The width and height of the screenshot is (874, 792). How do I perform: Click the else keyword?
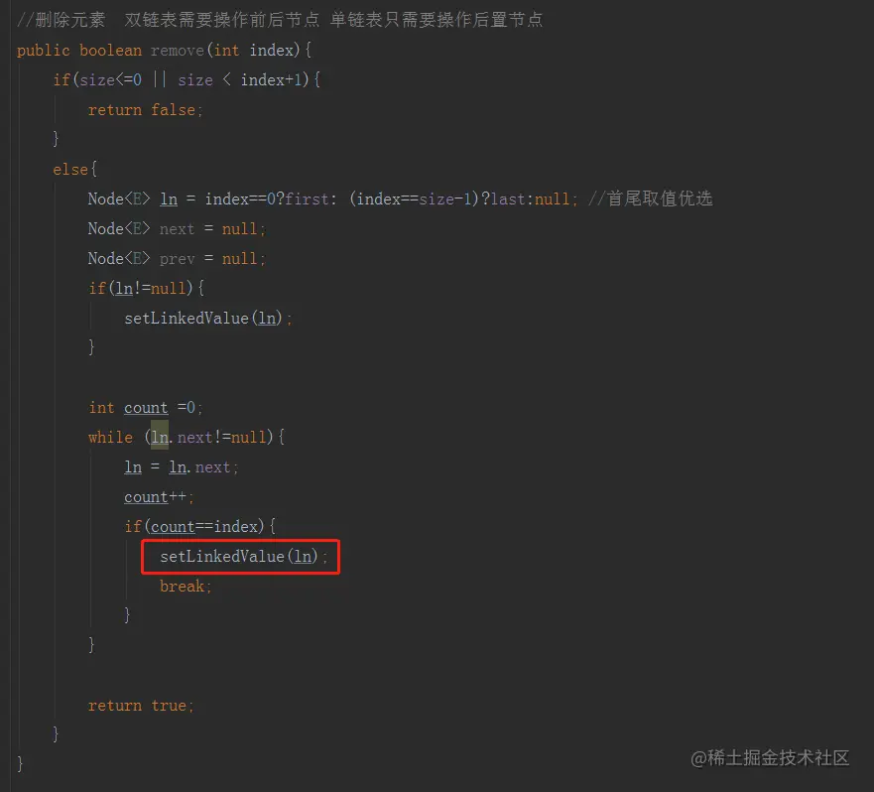pos(70,169)
